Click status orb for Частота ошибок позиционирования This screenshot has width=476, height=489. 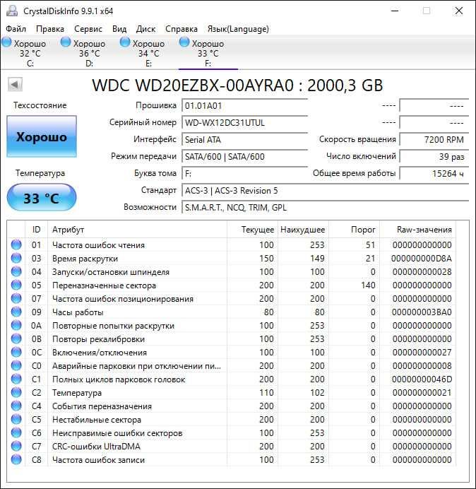click(x=16, y=298)
